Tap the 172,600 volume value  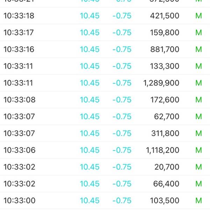tap(165, 100)
